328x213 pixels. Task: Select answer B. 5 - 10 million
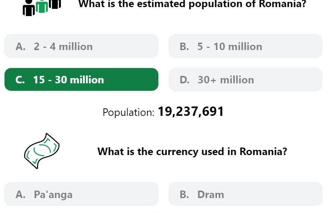(245, 46)
